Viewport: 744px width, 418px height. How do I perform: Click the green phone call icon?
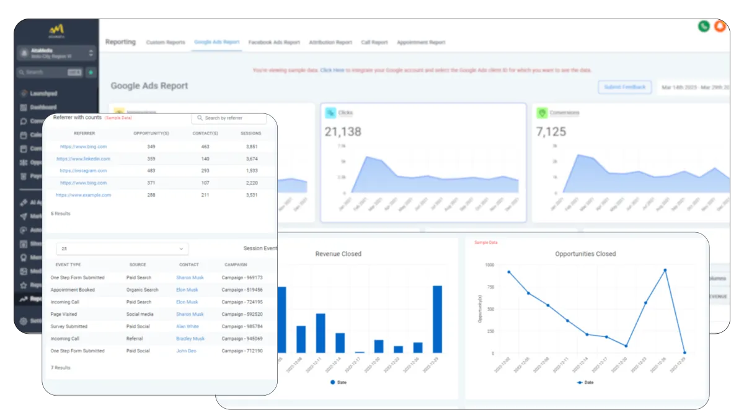pos(704,26)
